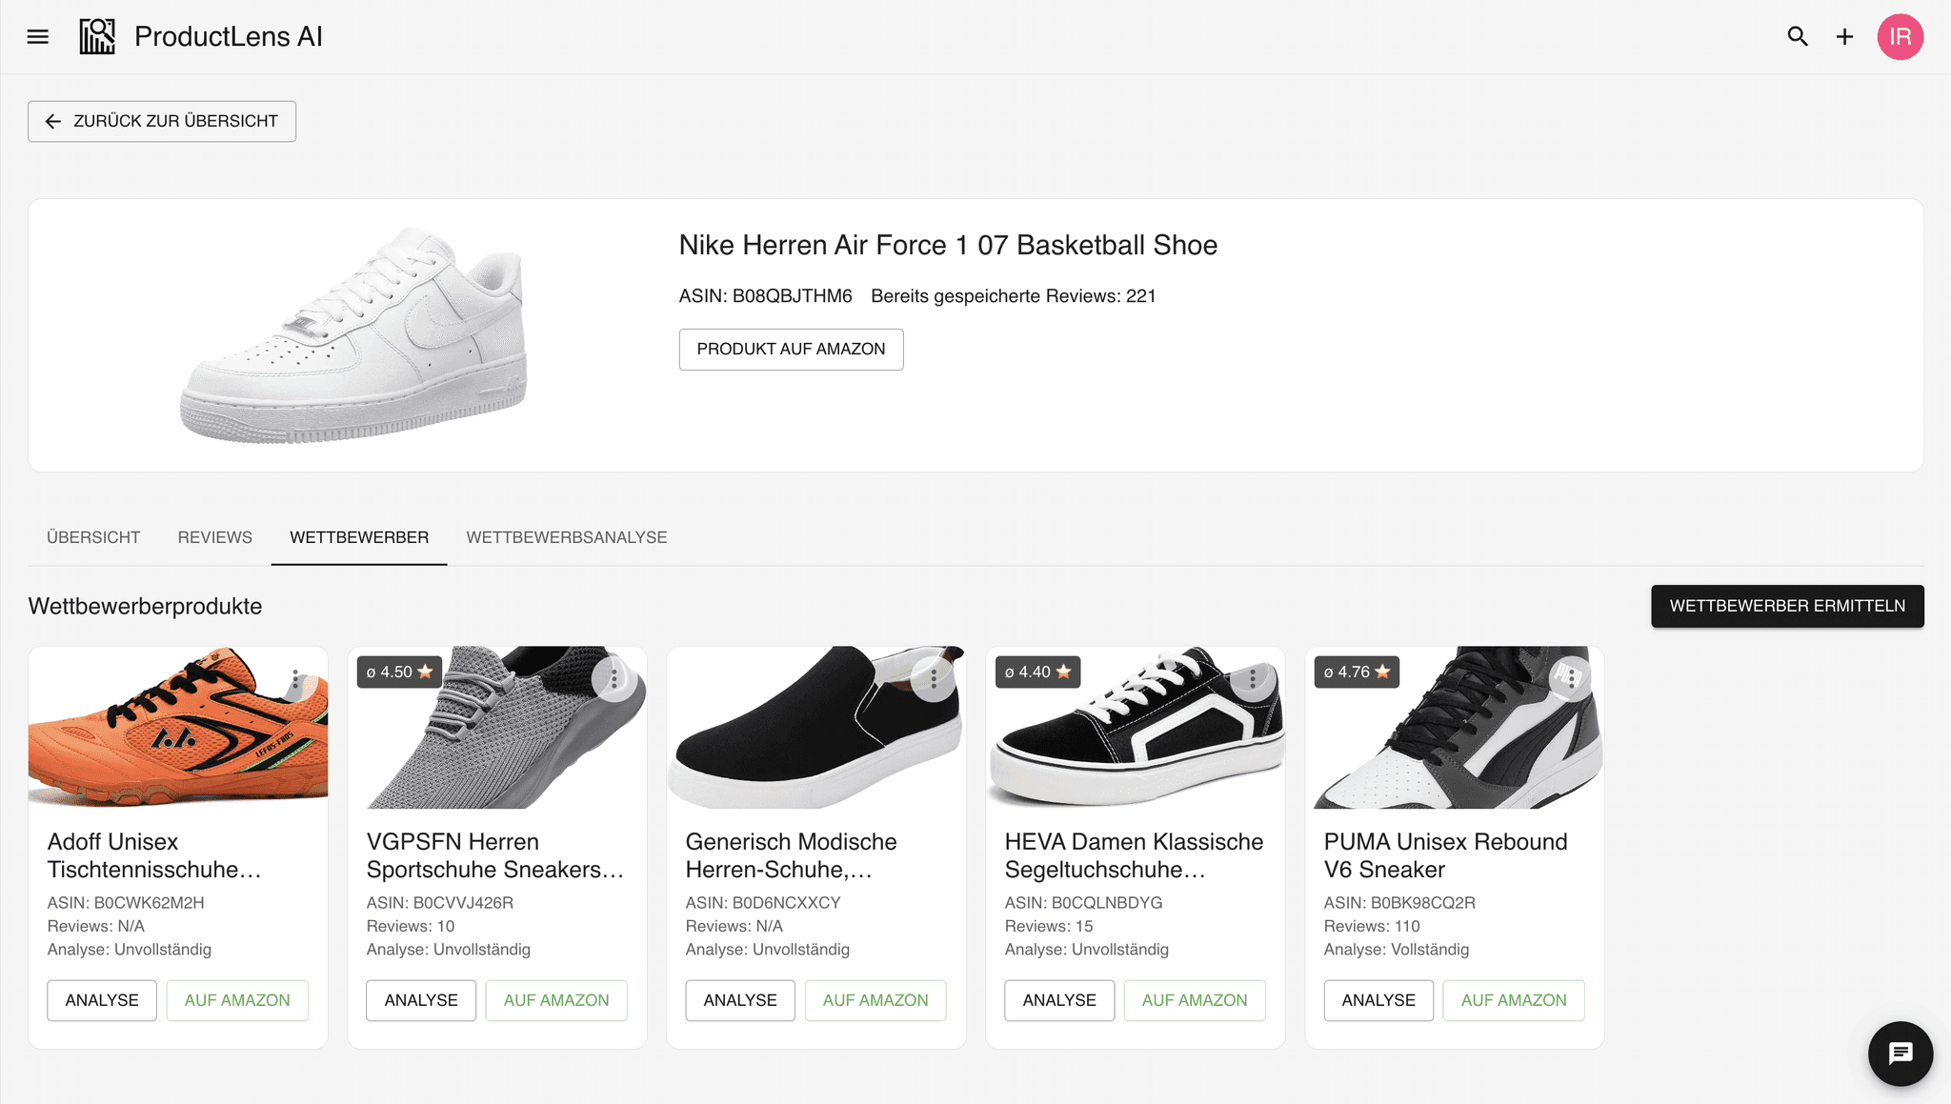Open VGPSFN Herren product Auf Amazon
The height and width of the screenshot is (1104, 1951).
[x=556, y=1000]
